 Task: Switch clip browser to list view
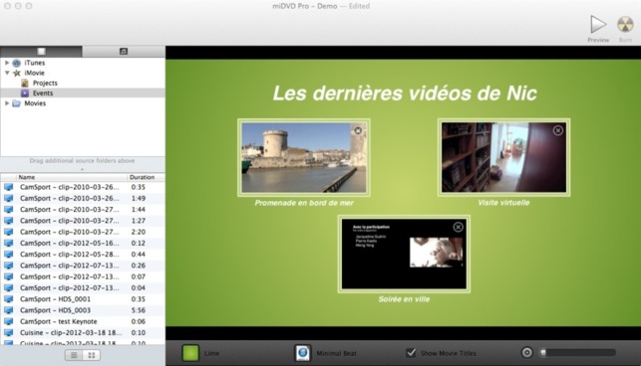(x=74, y=355)
